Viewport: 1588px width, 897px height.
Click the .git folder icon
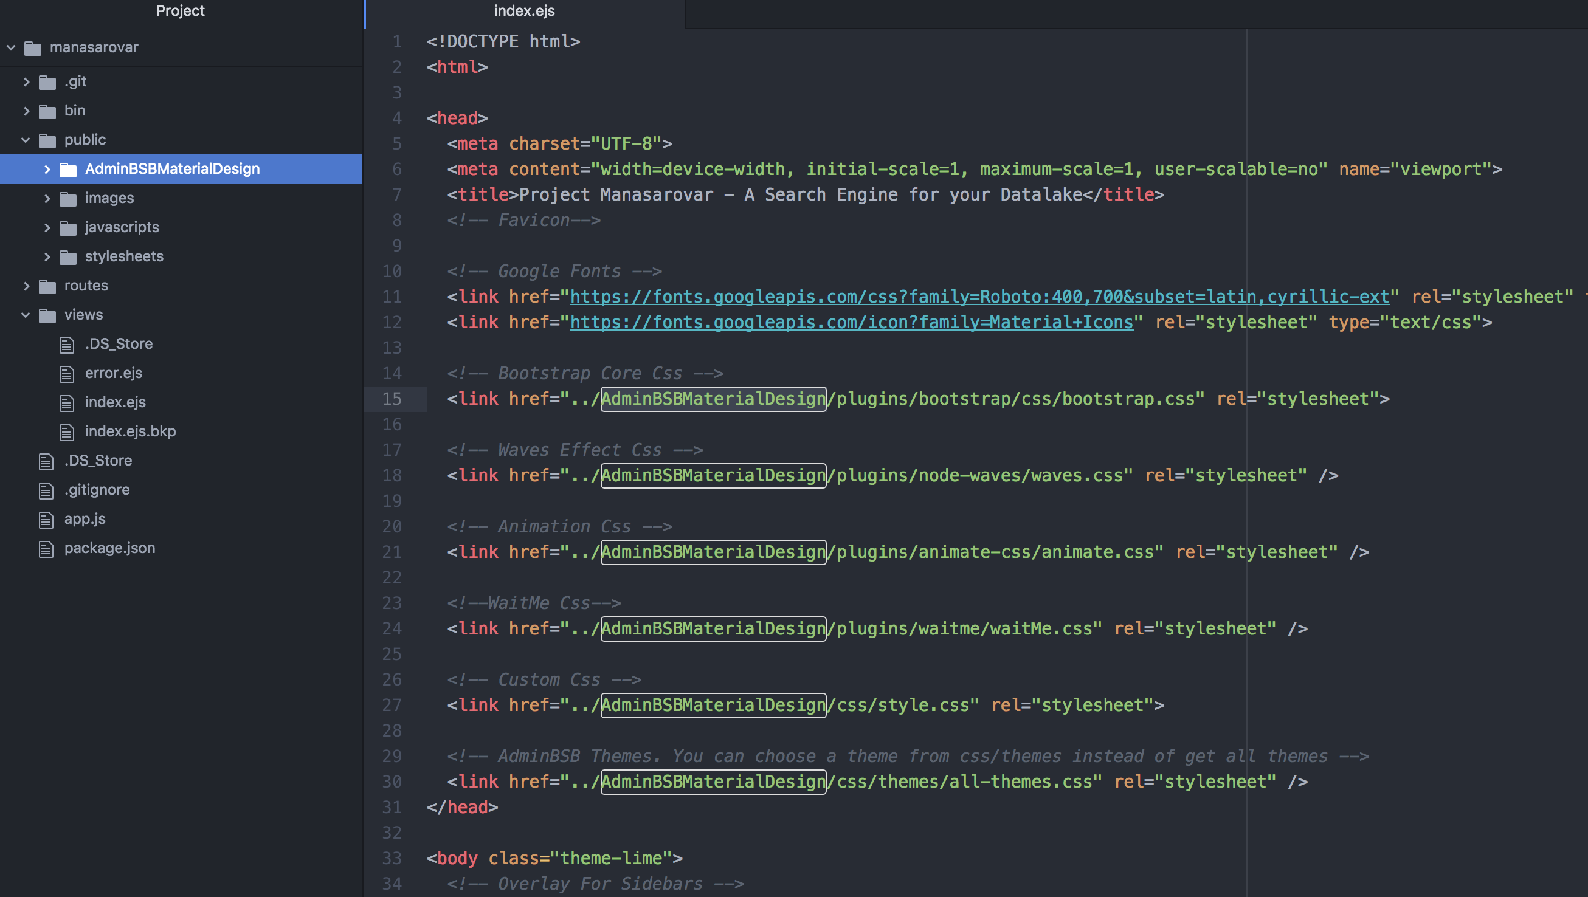[x=47, y=83]
